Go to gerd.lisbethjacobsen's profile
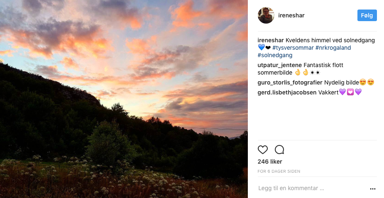384x198 pixels. coord(287,92)
